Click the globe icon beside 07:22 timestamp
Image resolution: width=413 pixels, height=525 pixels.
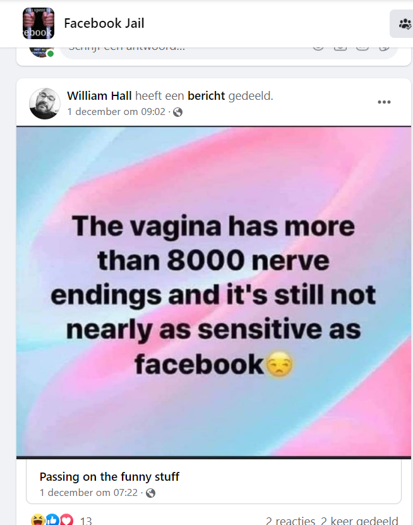(150, 493)
